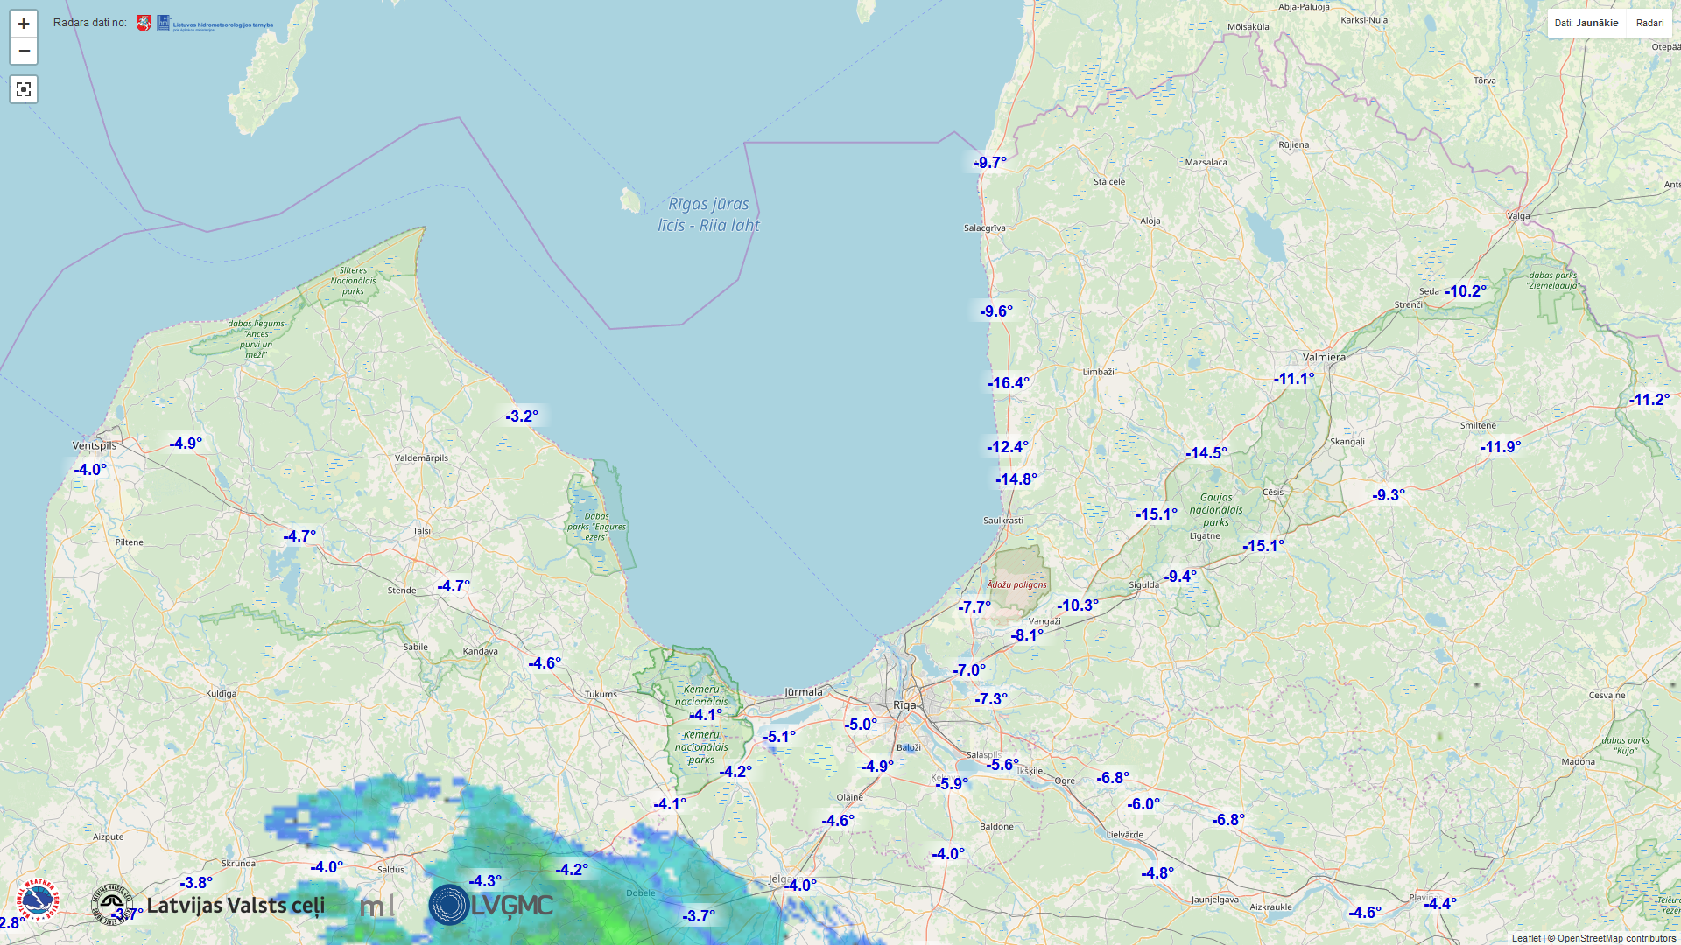Select the -11.9° marker near Smiltene

click(1501, 447)
